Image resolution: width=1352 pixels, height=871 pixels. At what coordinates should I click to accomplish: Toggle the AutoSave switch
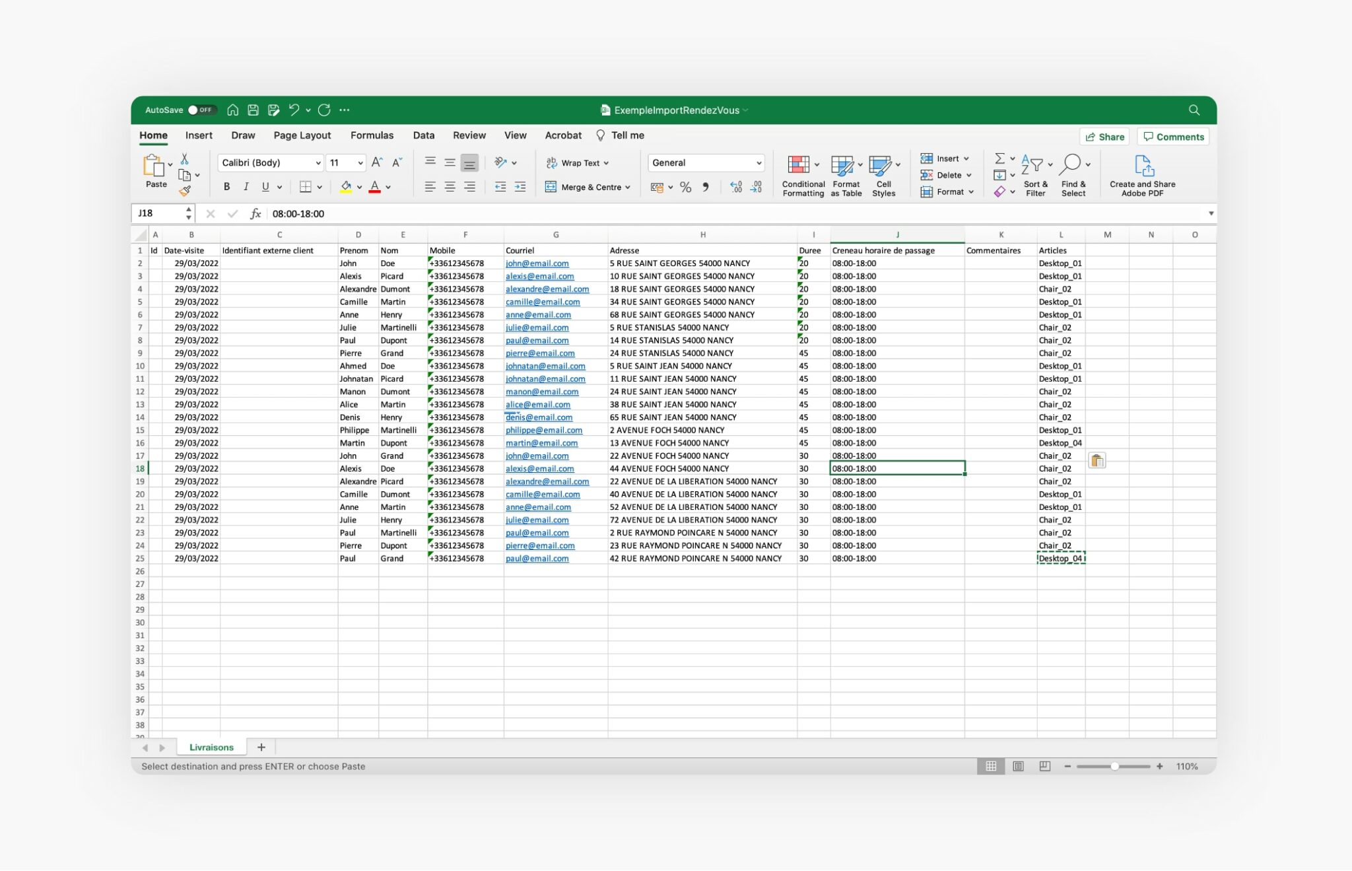[199, 110]
